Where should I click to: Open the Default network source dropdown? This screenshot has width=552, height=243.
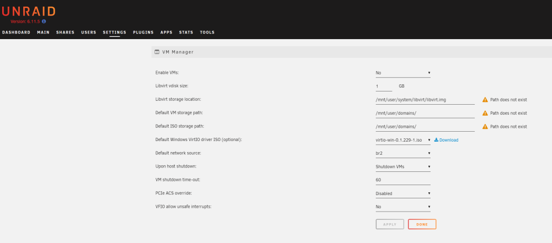click(403, 153)
